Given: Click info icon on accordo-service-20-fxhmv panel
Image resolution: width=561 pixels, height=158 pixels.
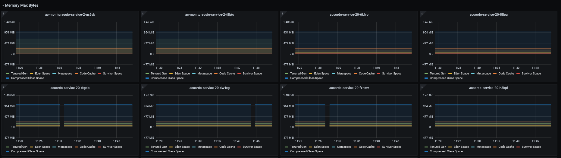Looking at the screenshot, I should (282, 87).
